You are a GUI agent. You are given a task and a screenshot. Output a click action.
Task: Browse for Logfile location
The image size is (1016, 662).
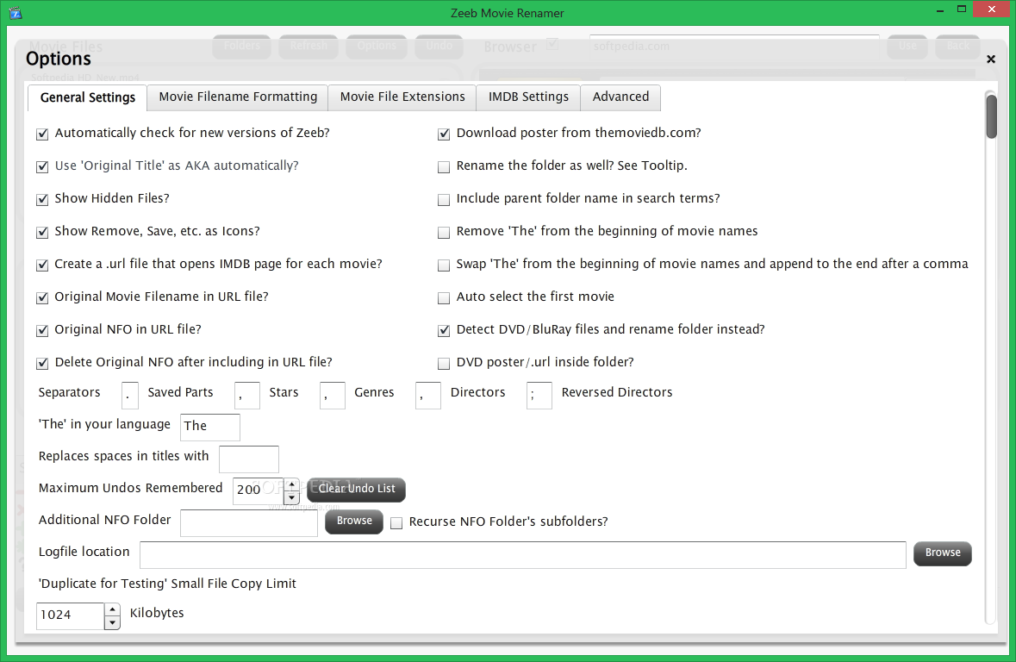(942, 553)
